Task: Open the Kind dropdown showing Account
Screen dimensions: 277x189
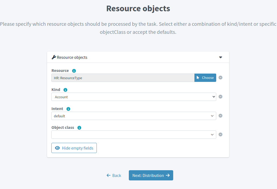Action: coord(134,97)
